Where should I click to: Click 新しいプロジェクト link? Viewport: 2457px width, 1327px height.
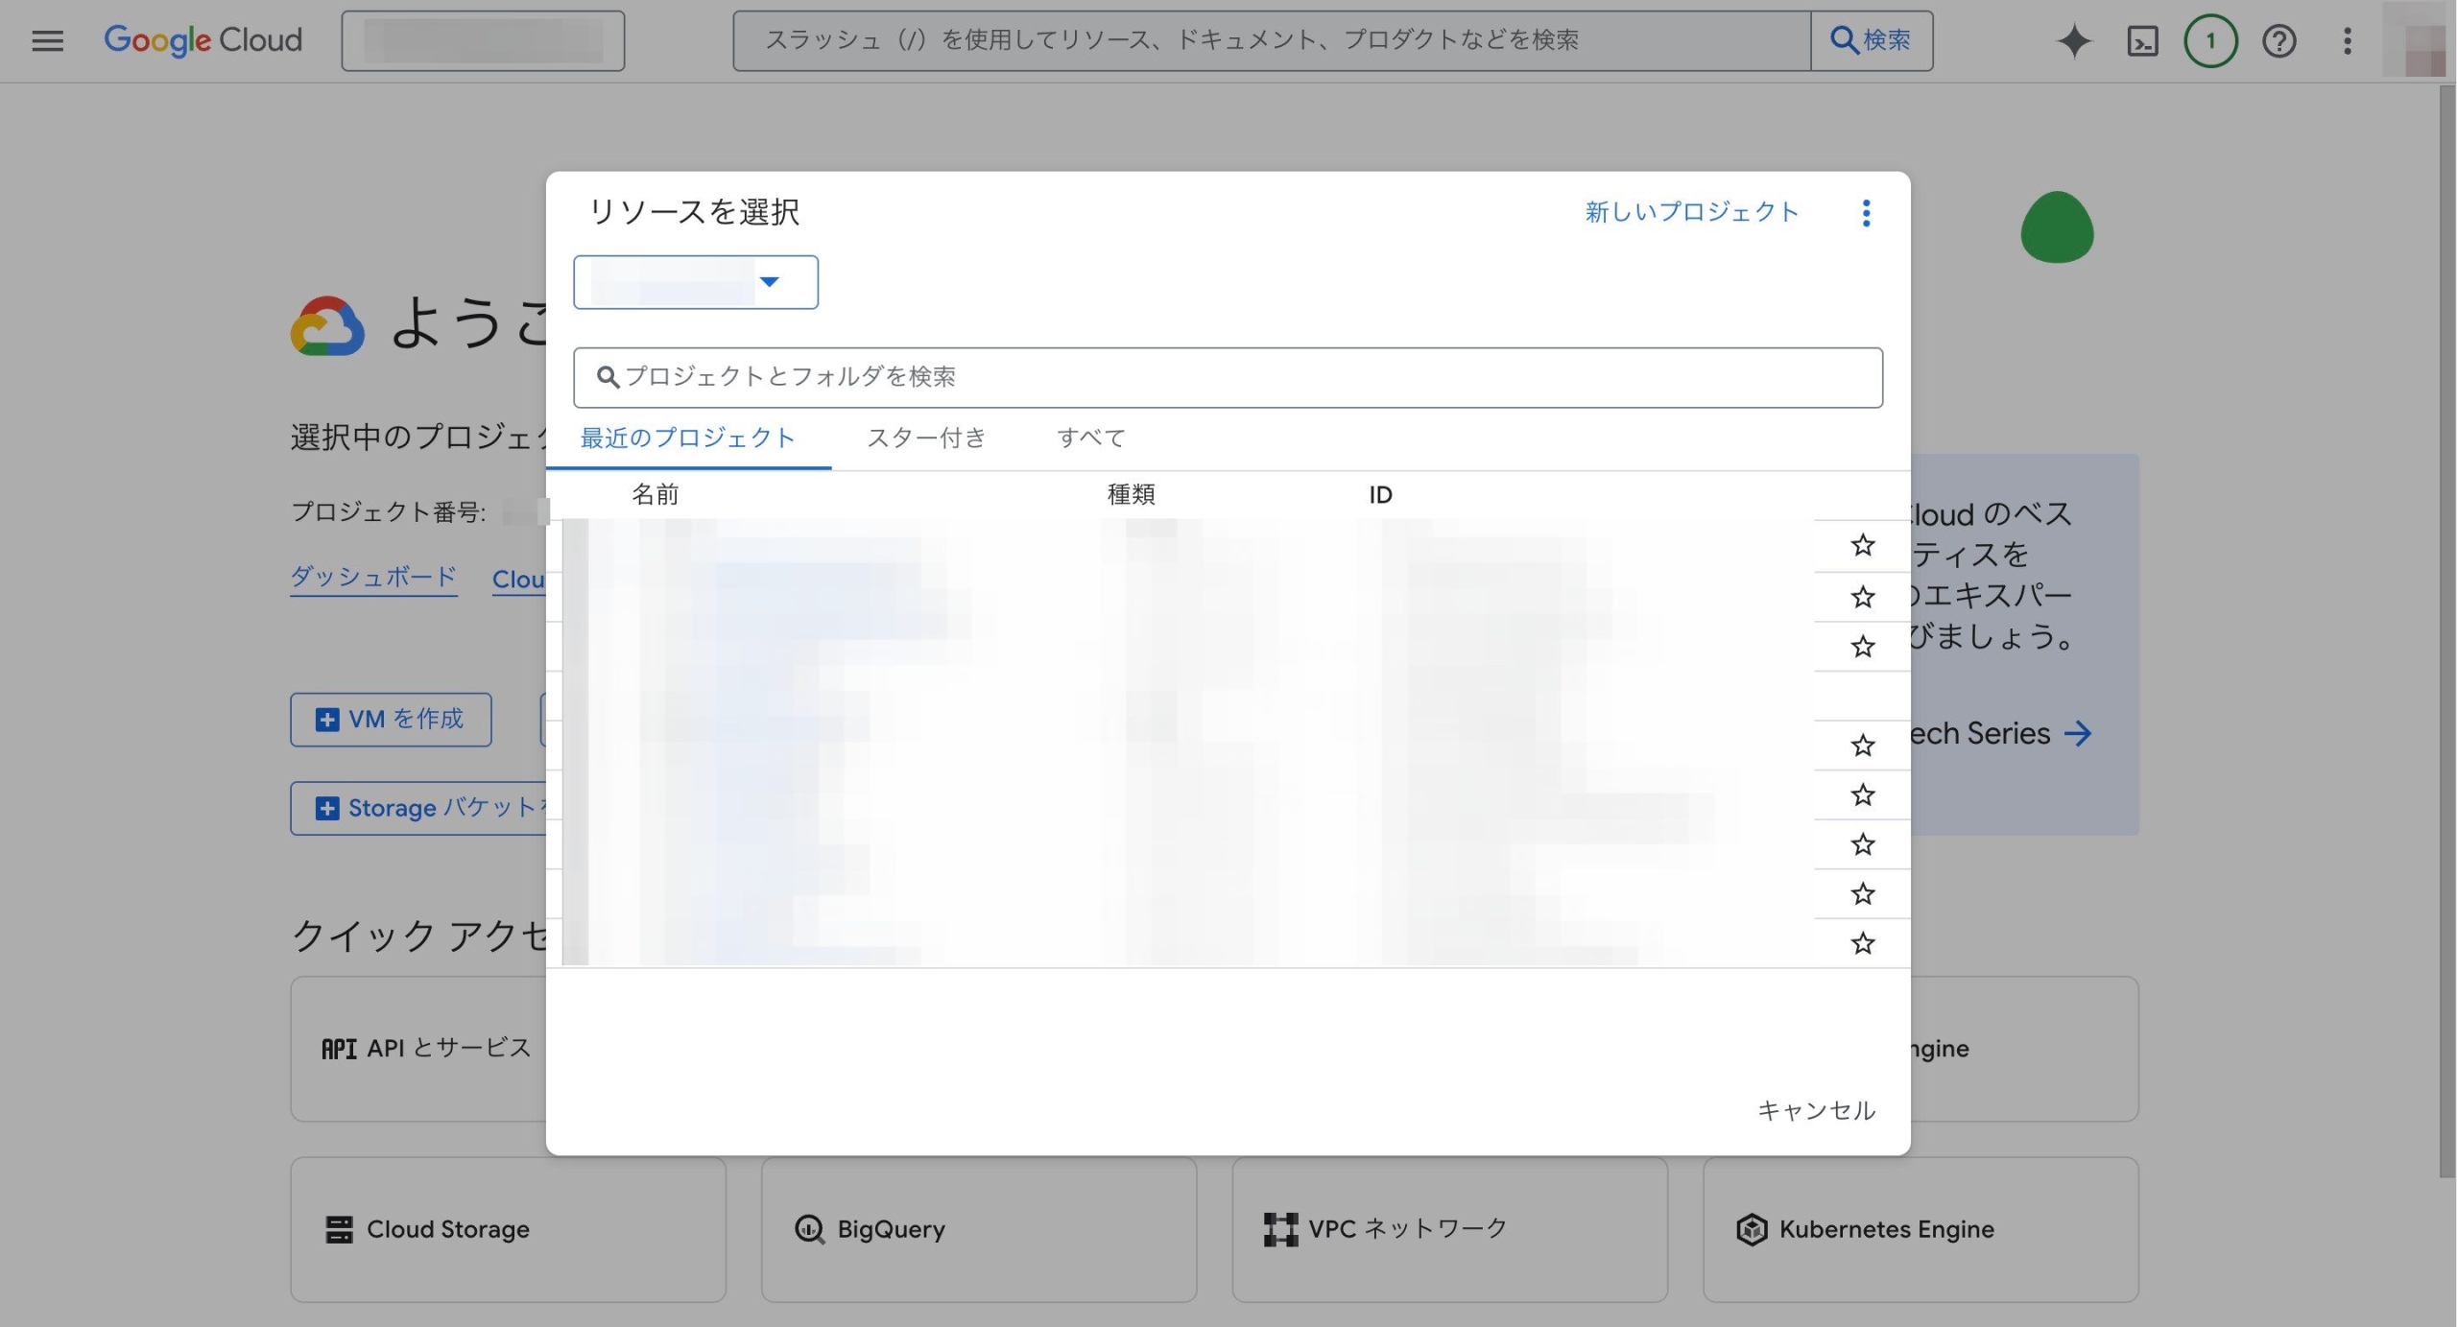(x=1691, y=212)
